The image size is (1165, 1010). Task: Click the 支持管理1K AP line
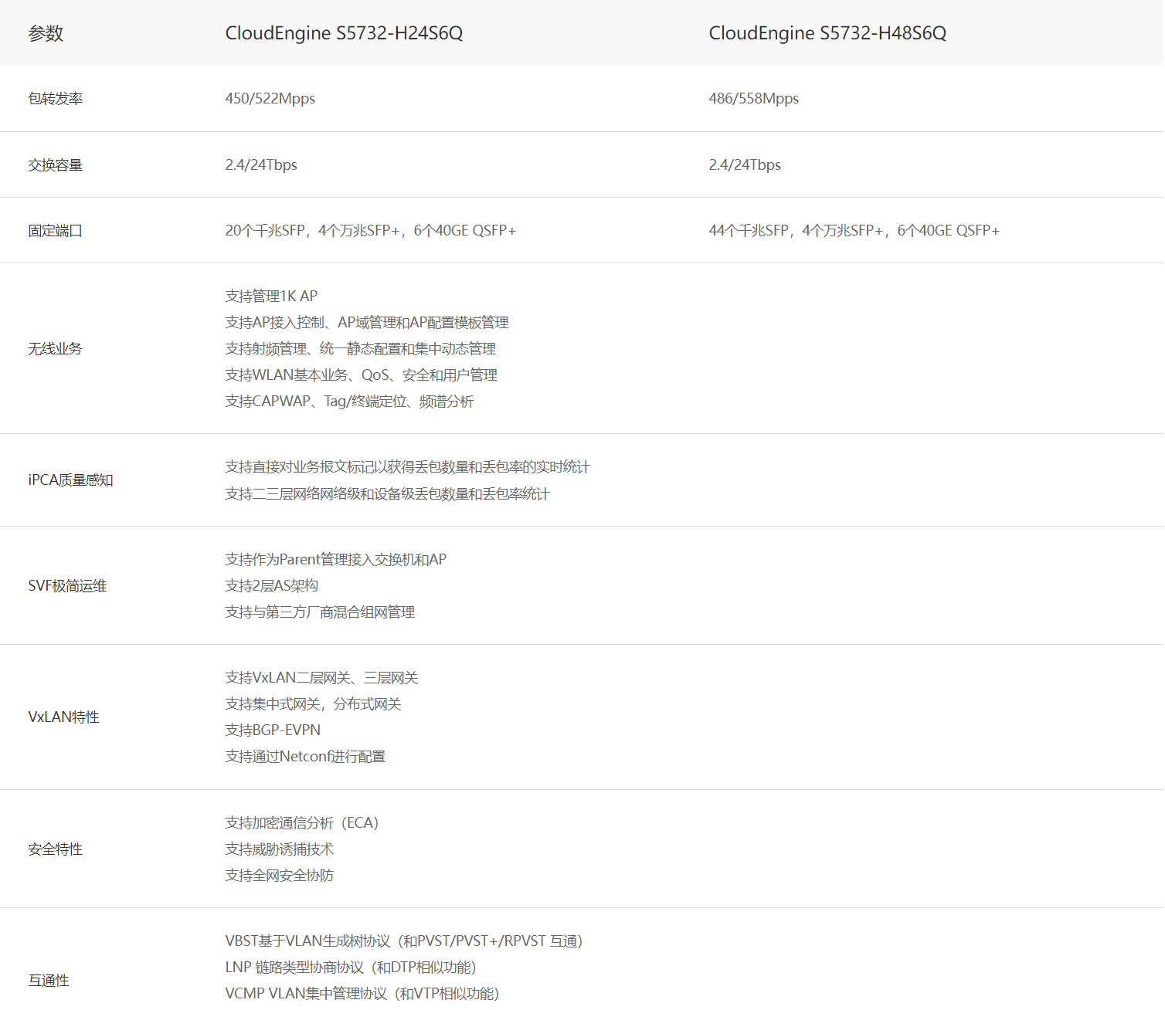[271, 297]
